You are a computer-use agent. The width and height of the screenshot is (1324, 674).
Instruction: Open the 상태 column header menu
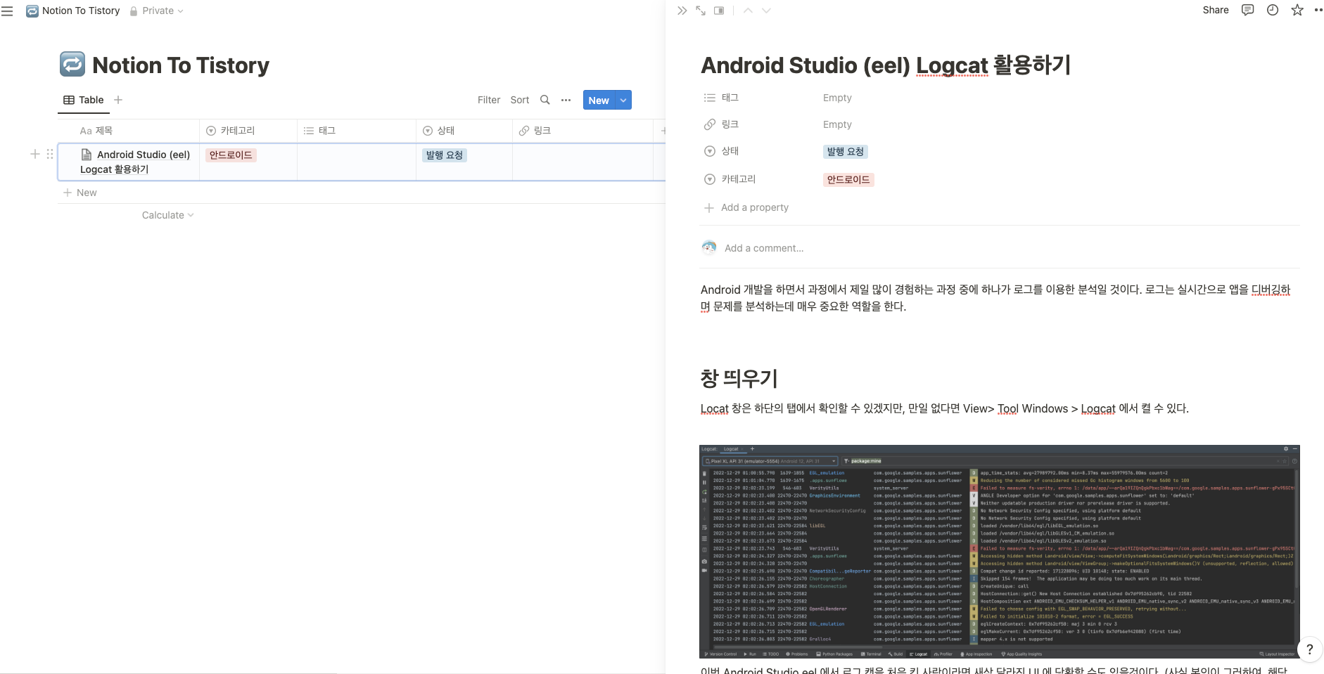point(464,131)
